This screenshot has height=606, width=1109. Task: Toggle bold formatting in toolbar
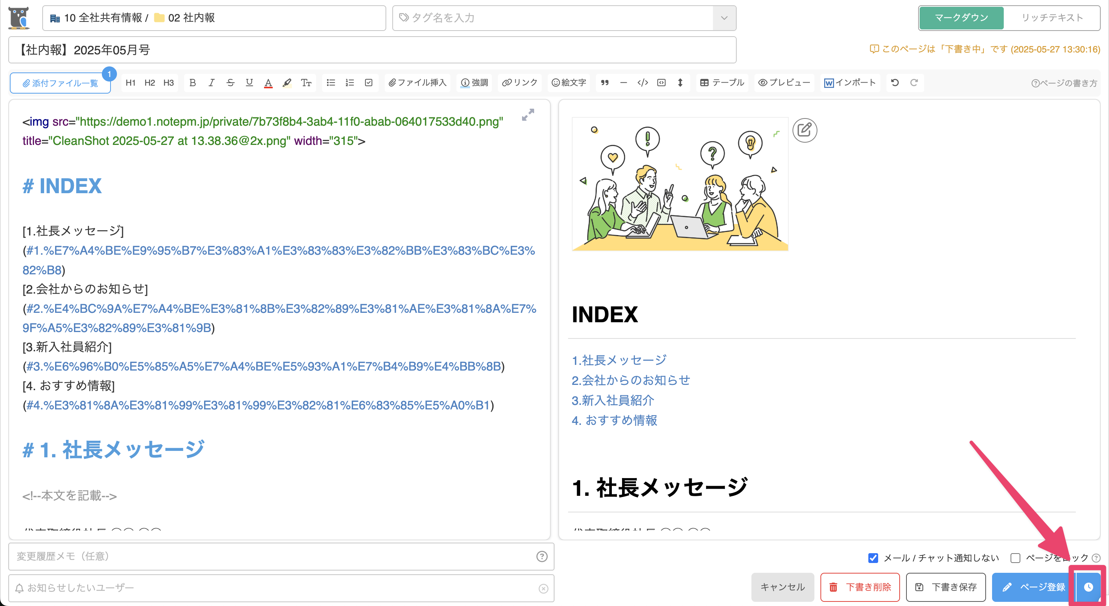pyautogui.click(x=192, y=83)
